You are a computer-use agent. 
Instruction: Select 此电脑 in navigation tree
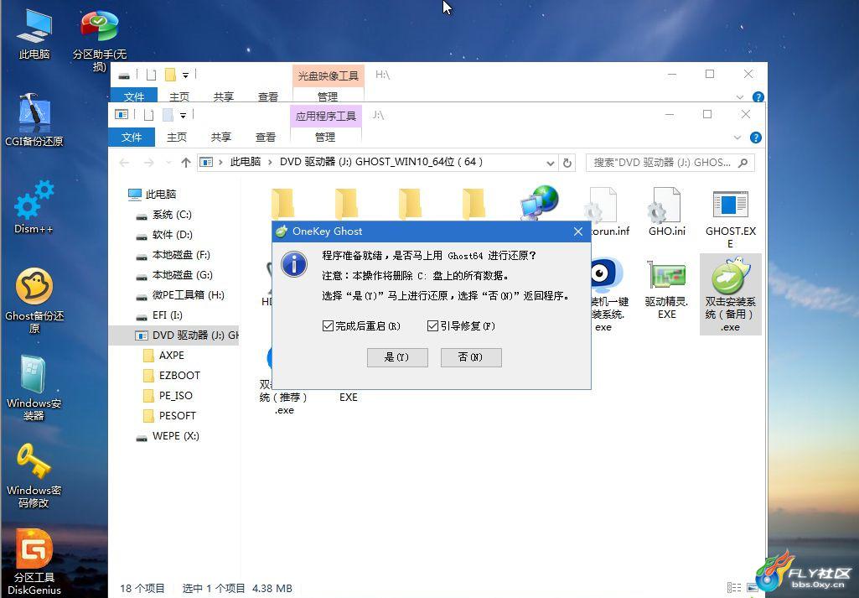coord(161,194)
